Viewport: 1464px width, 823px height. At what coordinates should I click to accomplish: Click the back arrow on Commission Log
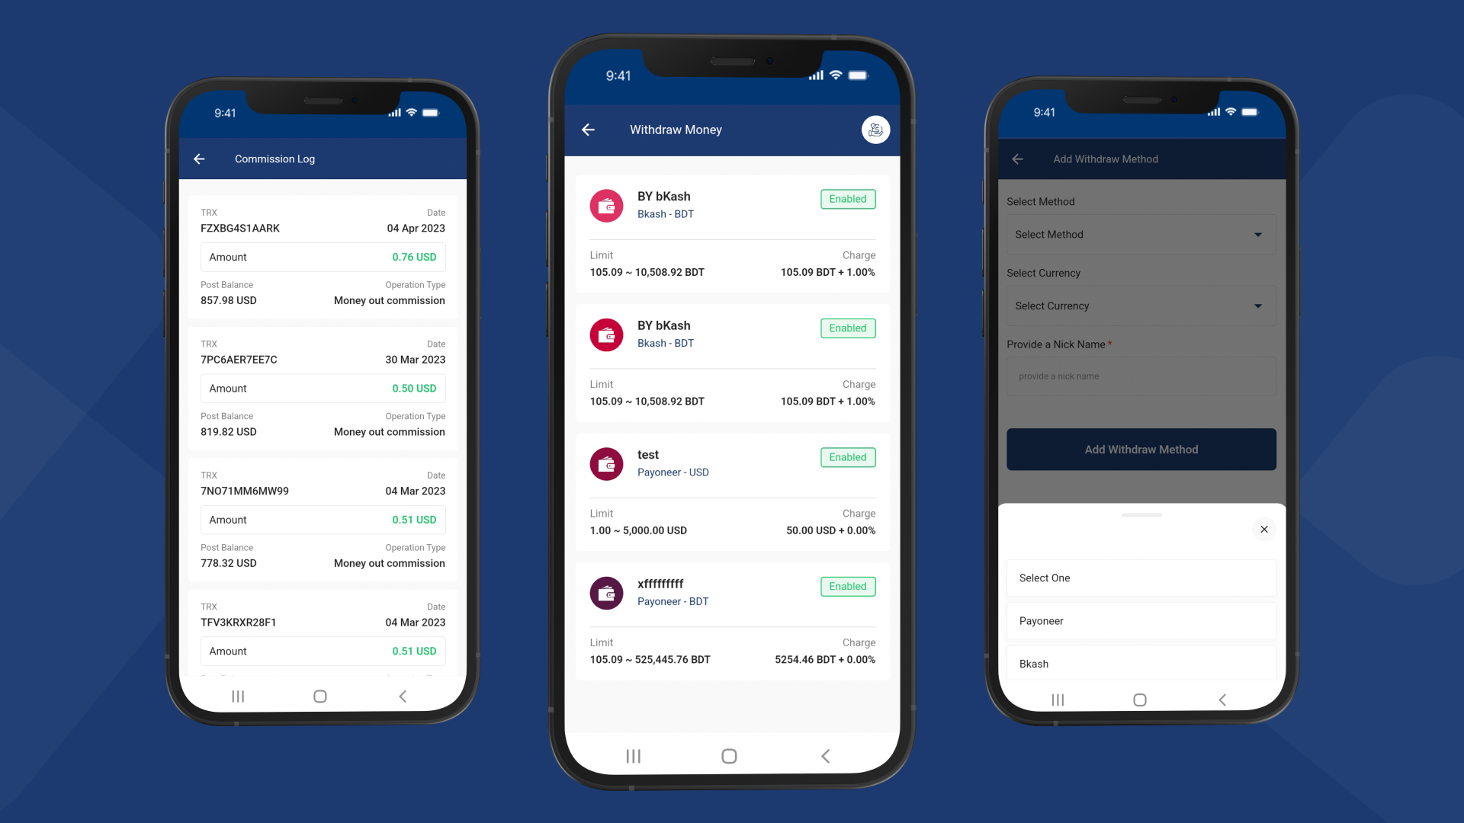point(200,159)
